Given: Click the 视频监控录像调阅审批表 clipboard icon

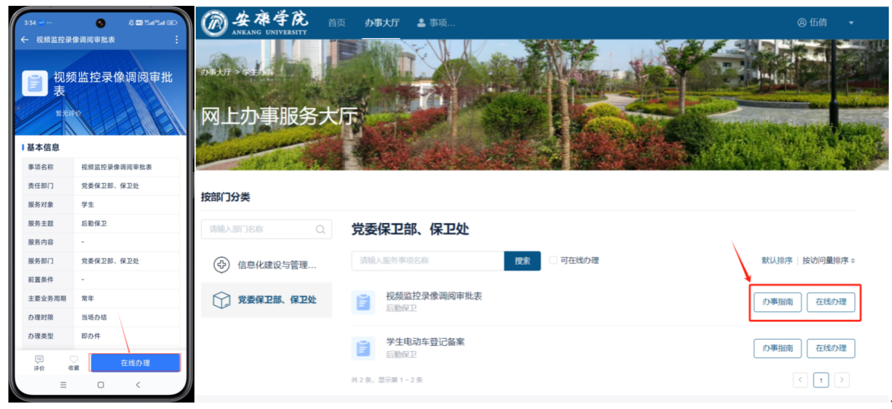Looking at the screenshot, I should [x=363, y=302].
